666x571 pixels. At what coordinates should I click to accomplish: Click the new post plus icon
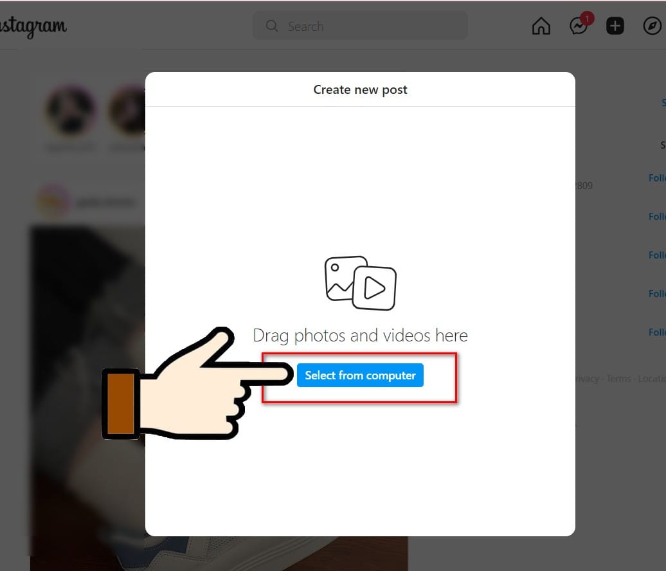pyautogui.click(x=615, y=26)
